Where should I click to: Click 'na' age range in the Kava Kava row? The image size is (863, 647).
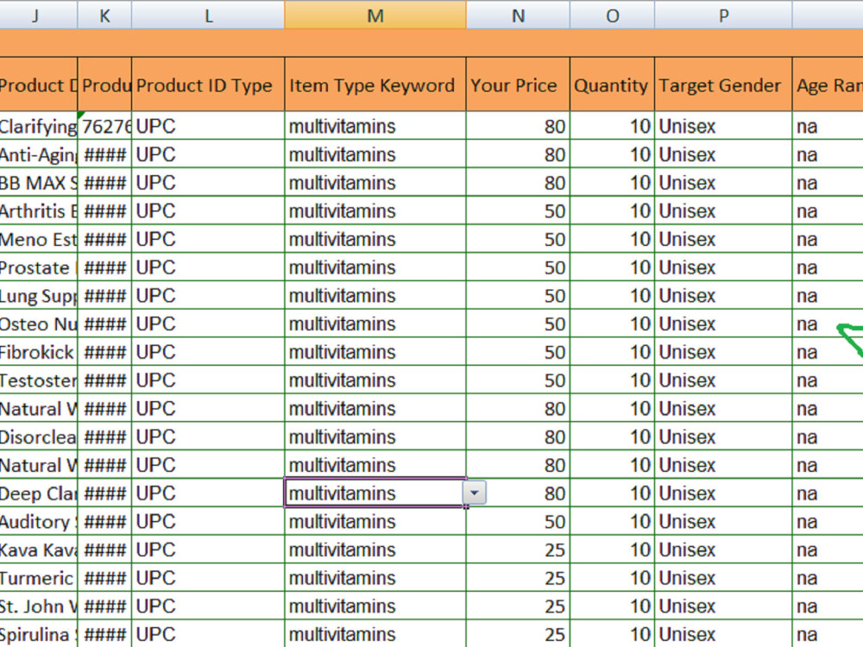[828, 550]
